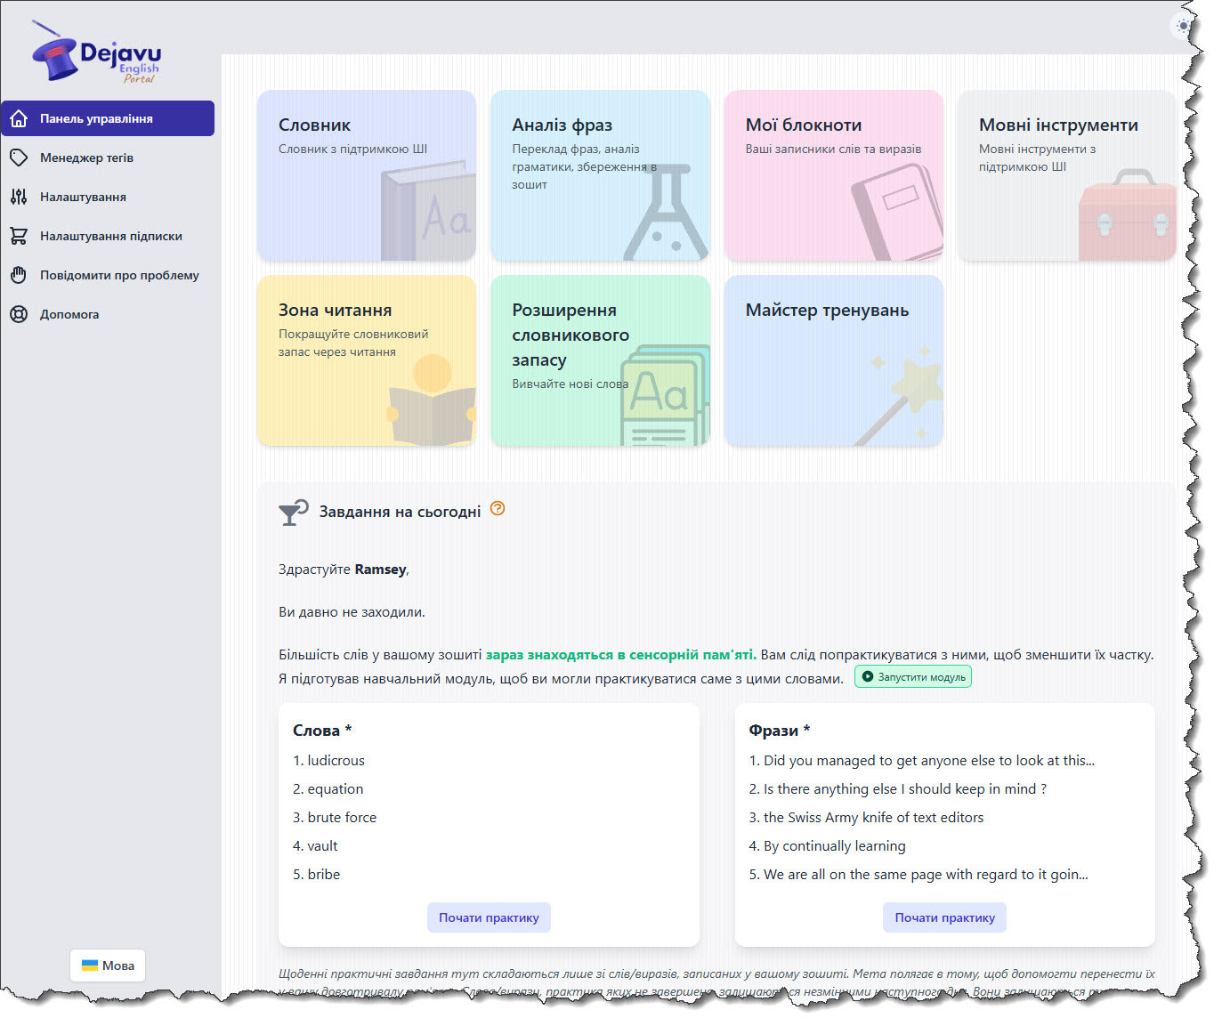Click the cart icon for Налаштування підписки
This screenshot has width=1222, height=1026.
(x=19, y=236)
